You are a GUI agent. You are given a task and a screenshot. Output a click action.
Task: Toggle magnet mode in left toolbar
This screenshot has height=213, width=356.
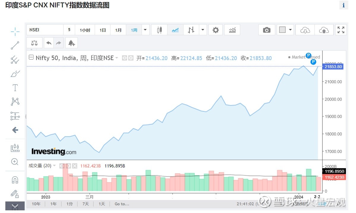point(15,180)
